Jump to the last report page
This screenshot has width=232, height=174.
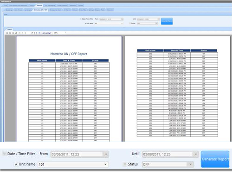[39, 33]
